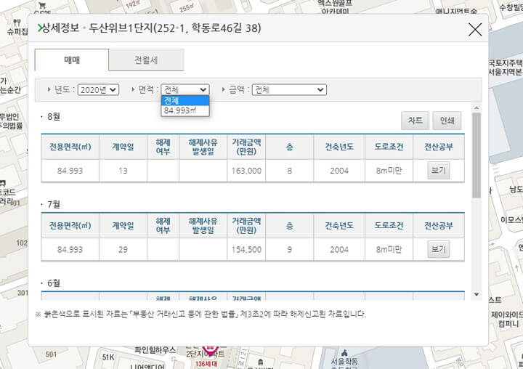Switch to the 매매 tab
The image size is (523, 369).
pos(72,60)
